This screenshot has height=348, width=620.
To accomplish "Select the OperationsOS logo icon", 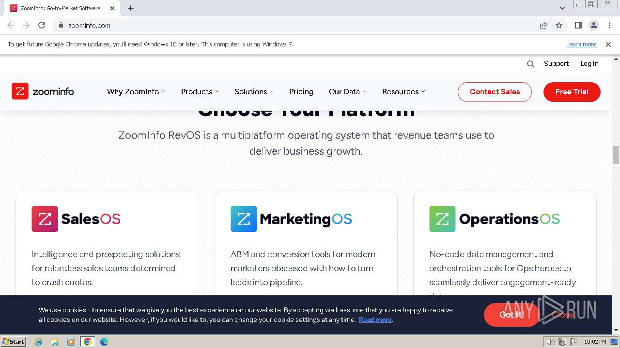I will click(x=442, y=219).
